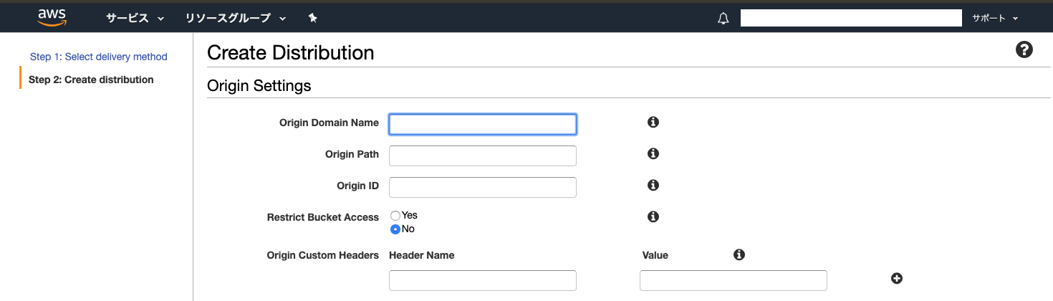Click the pin shortcut icon in navbar
1053x301 pixels.
tap(312, 18)
